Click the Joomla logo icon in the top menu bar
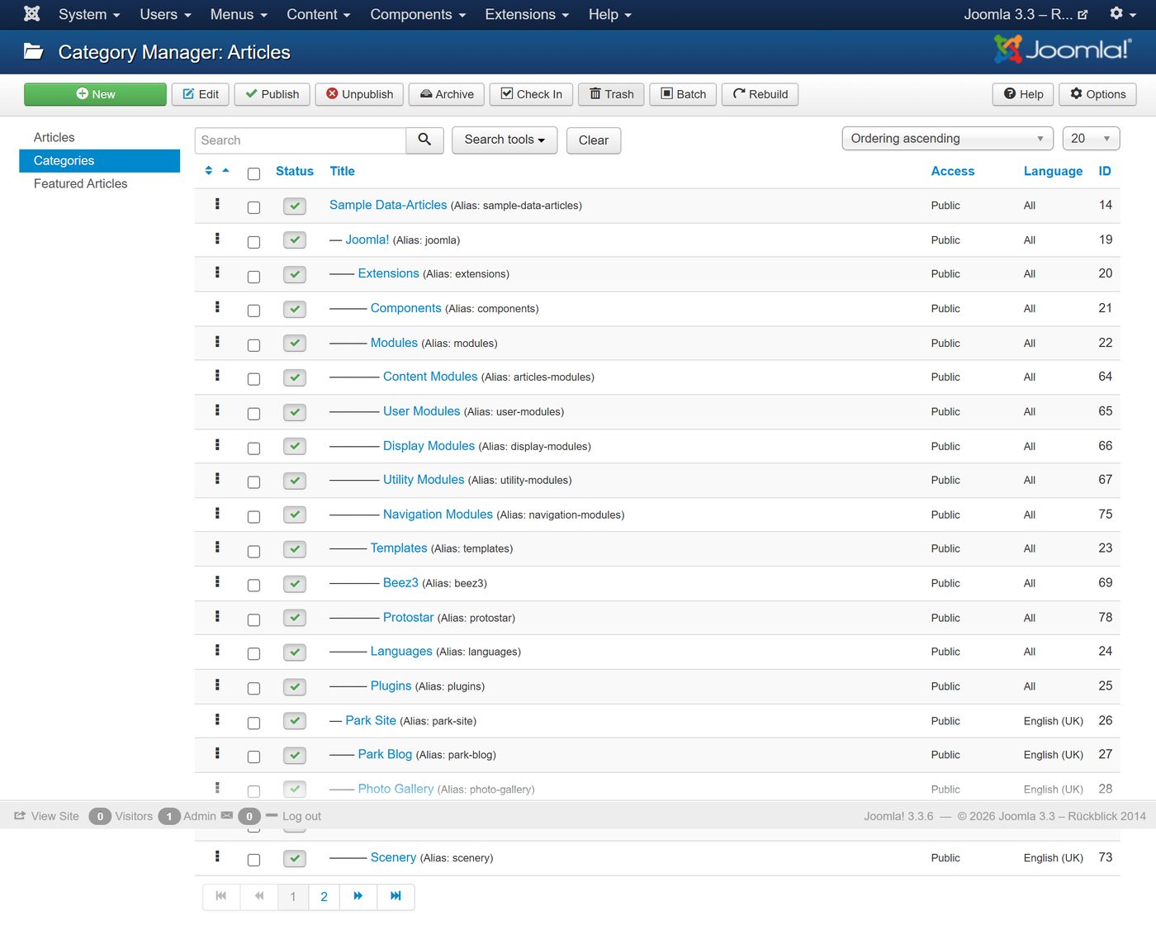 click(x=31, y=14)
